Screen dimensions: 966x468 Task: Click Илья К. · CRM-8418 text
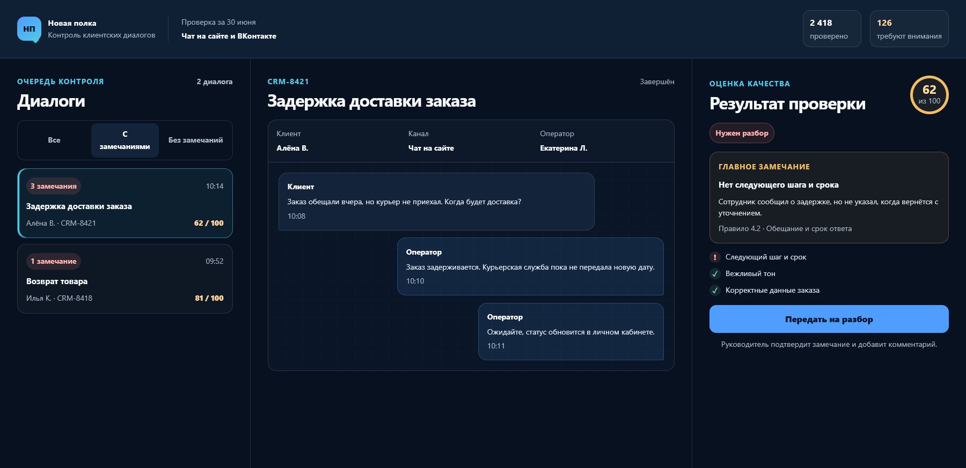tap(59, 298)
